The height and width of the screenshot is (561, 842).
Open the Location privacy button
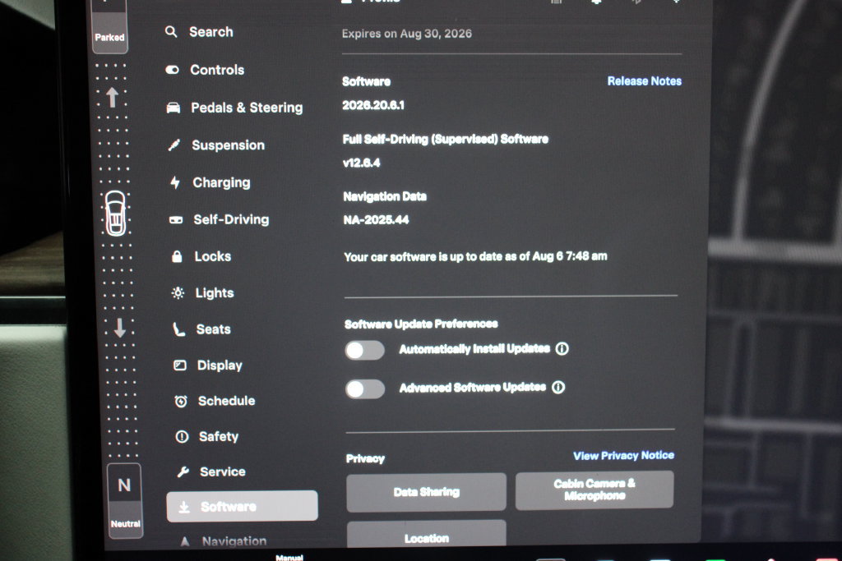(x=427, y=534)
